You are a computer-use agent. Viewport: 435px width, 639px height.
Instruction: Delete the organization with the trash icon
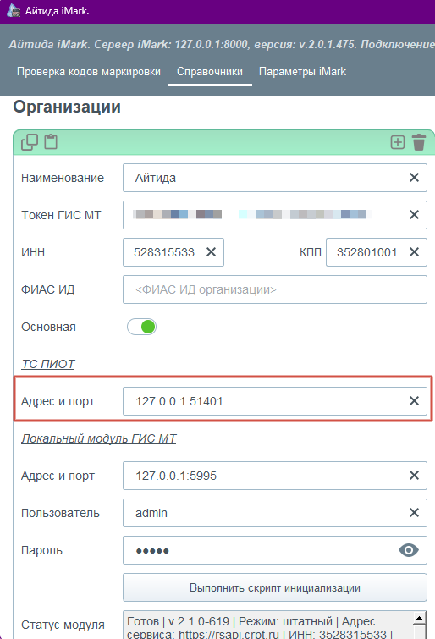tap(419, 142)
